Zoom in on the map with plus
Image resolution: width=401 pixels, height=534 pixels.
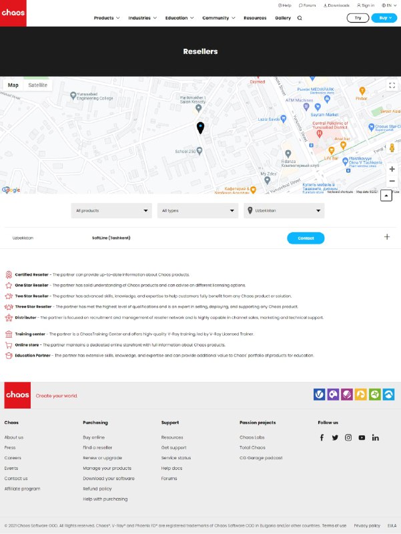pyautogui.click(x=392, y=169)
